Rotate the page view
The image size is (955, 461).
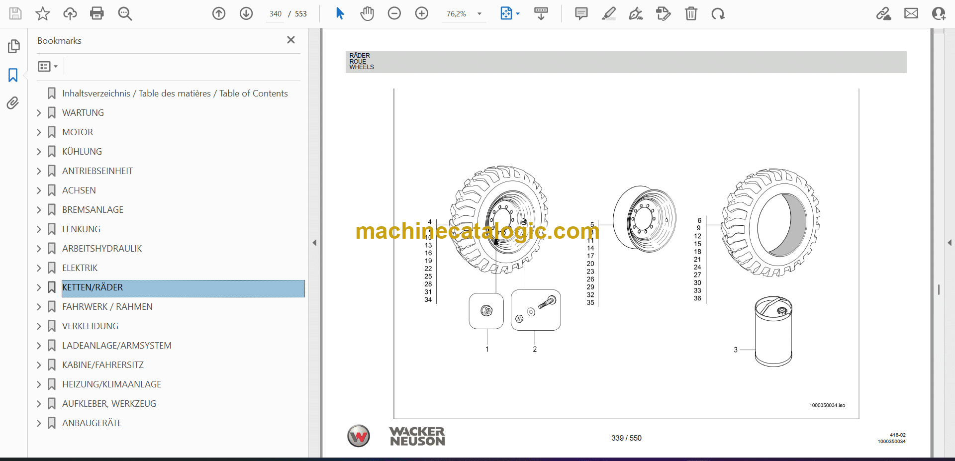[x=718, y=13]
